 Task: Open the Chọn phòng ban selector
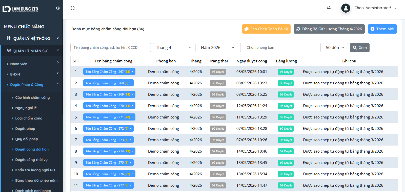tap(280, 47)
